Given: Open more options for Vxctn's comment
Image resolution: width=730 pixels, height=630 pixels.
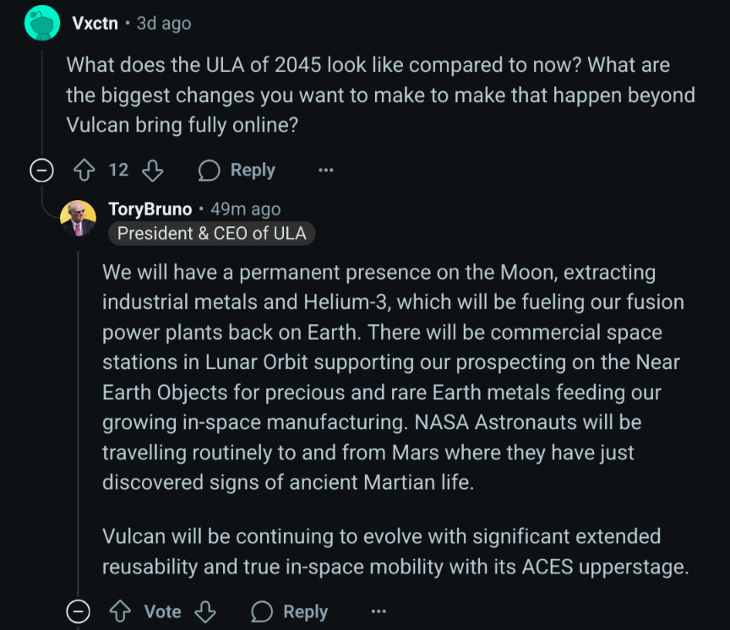Looking at the screenshot, I should pyautogui.click(x=326, y=171).
